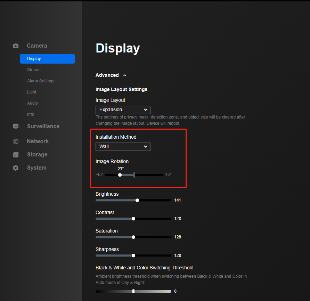Click the Switching Threshold slider handle
This screenshot has height=301, width=310.
[x=133, y=291]
